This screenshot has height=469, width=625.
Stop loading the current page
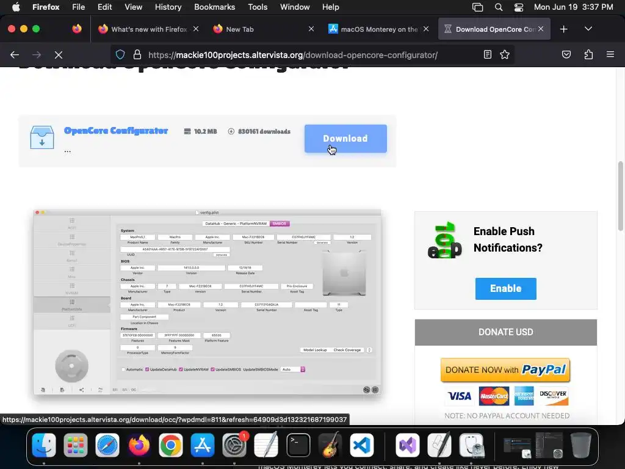click(x=59, y=54)
